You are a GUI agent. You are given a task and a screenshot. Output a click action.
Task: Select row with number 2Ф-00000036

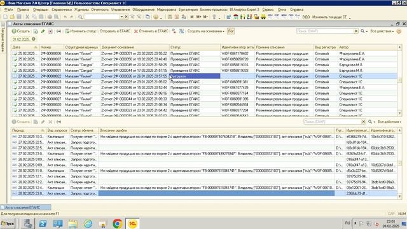[204, 53]
